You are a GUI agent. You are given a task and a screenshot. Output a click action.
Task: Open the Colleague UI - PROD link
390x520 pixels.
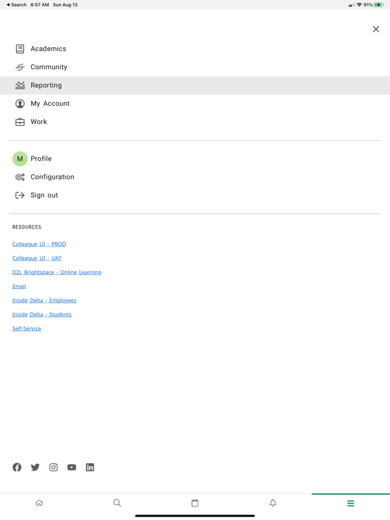[x=39, y=244]
